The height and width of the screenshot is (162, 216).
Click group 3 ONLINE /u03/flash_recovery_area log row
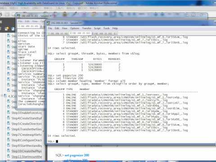125,108
